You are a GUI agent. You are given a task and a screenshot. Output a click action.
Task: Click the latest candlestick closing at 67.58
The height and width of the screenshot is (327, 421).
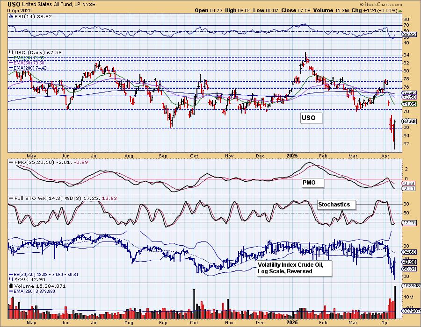395,135
